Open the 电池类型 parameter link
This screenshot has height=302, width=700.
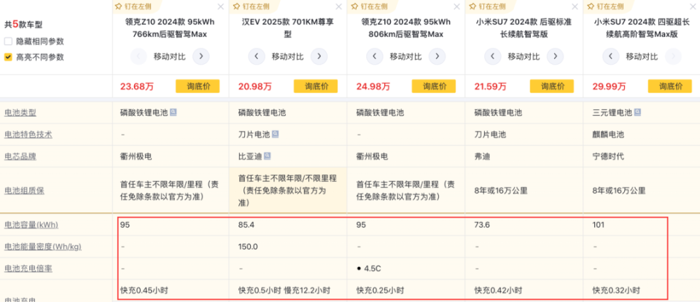click(20, 113)
